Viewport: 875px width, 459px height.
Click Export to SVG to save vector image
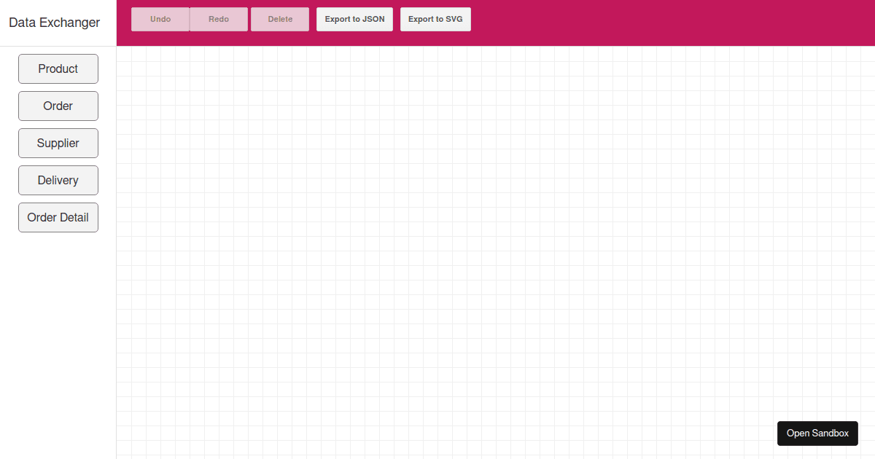tap(435, 19)
